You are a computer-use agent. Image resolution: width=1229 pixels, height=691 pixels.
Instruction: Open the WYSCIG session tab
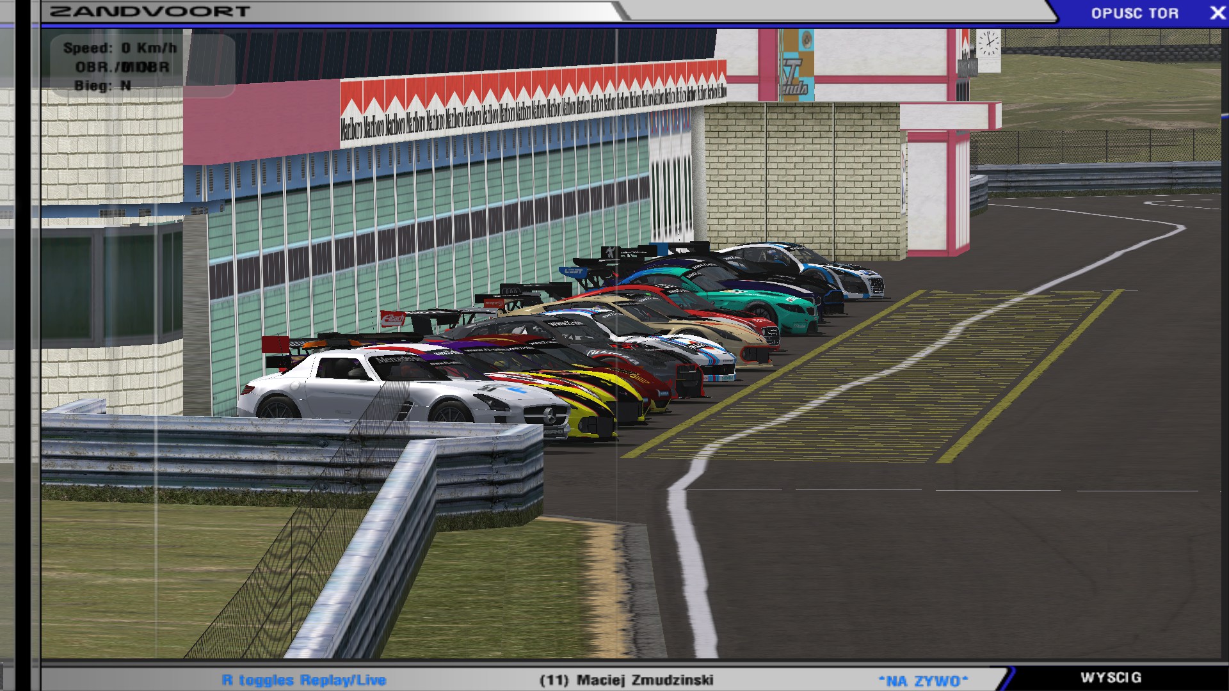coord(1111,678)
